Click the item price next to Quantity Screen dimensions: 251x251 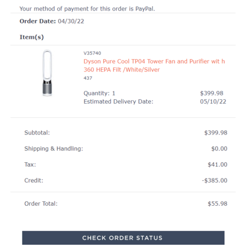(211, 93)
